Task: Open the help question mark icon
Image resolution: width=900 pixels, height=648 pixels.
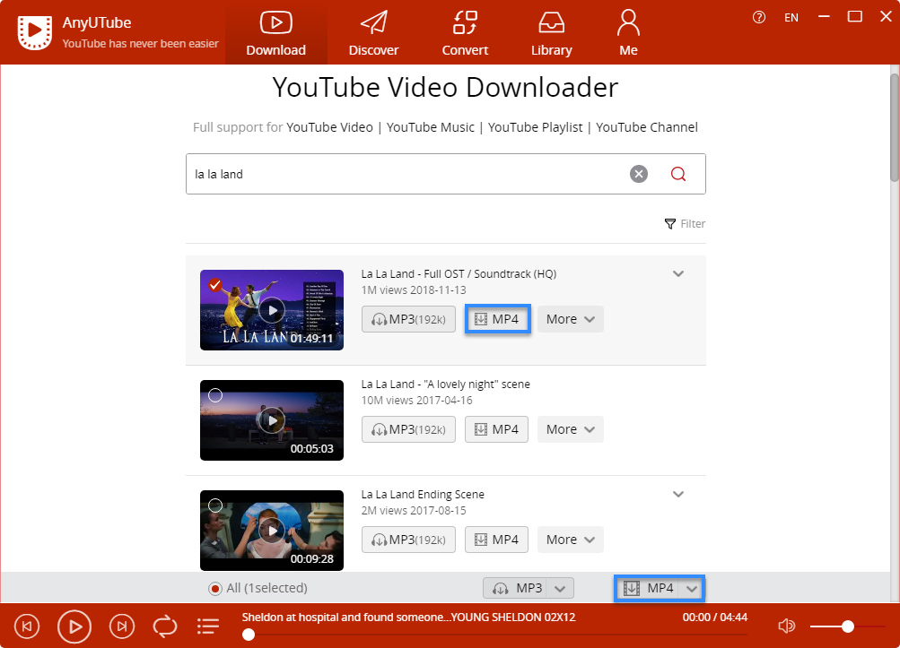Action: point(759,17)
